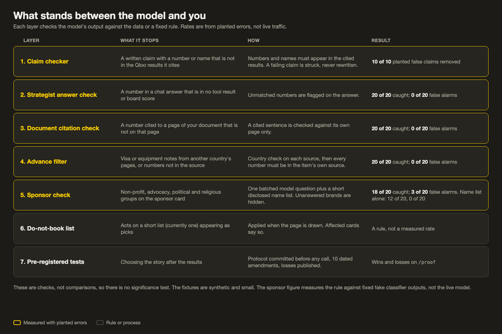
Task: Select the '6. Do-not-book list' title
Action: 47,228
